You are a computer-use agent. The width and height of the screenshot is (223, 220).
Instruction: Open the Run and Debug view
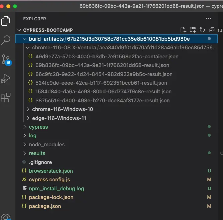click(6, 79)
